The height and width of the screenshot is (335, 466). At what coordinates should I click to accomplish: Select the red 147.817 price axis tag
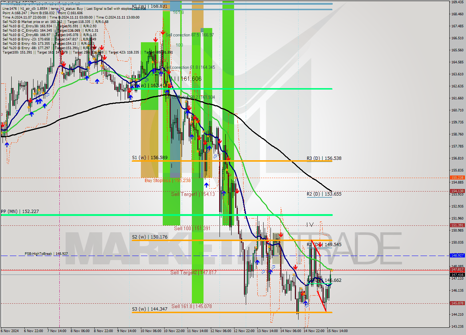pos(457,270)
